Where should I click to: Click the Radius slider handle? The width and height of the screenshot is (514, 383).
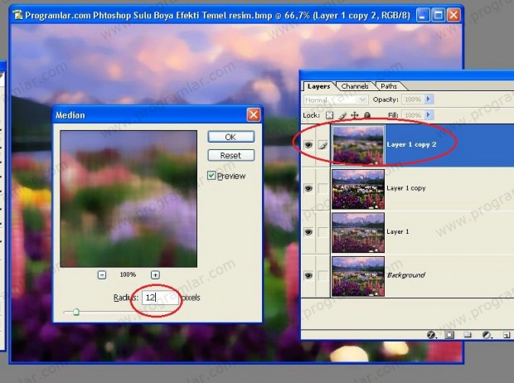(x=76, y=312)
